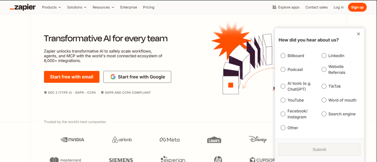Image resolution: width=377 pixels, height=162 pixels.
Task: Close the survey popup with X
Action: 358,34
